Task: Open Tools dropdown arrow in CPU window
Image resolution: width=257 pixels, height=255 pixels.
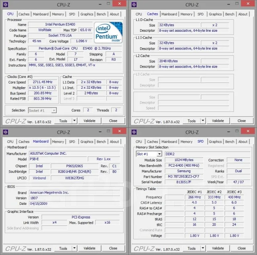Action: click(74, 121)
